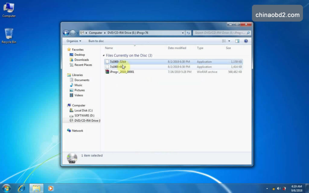Sort by Size column header
Image resolution: width=309 pixels, height=193 pixels.
click(x=228, y=48)
